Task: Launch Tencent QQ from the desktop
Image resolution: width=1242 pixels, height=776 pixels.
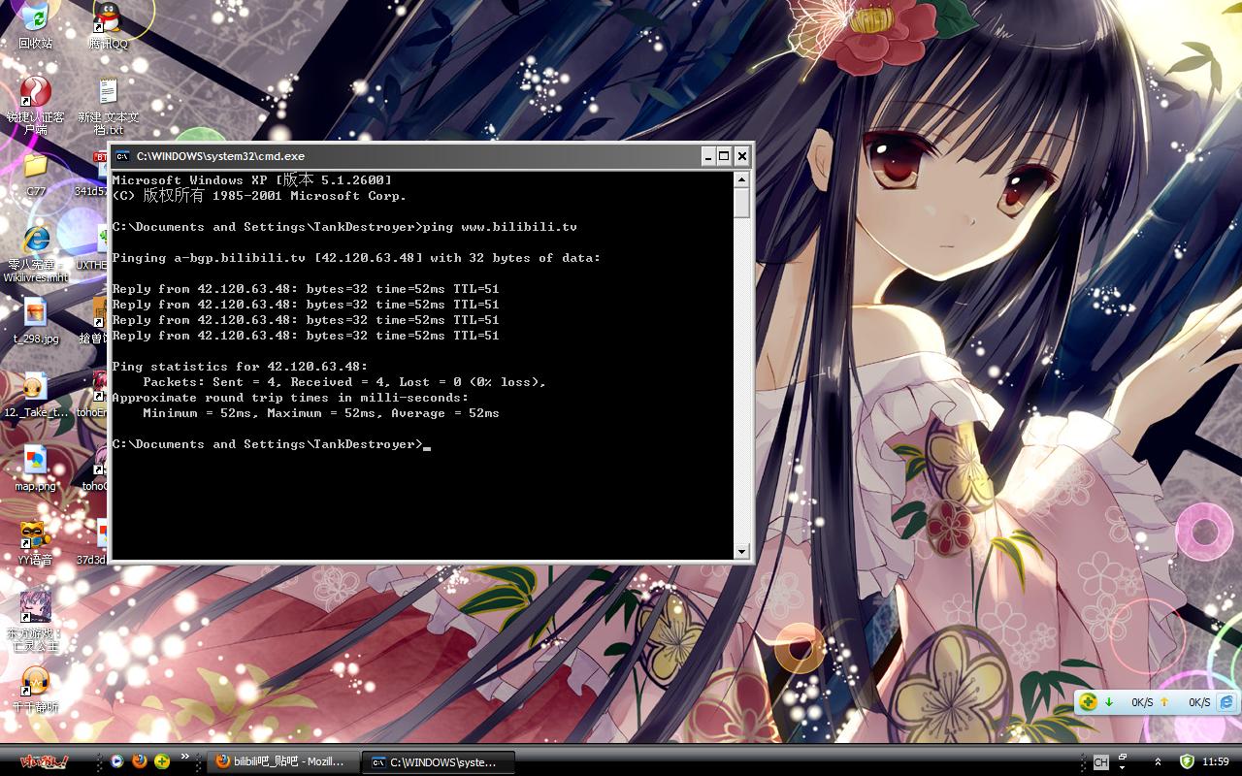Action: click(108, 19)
